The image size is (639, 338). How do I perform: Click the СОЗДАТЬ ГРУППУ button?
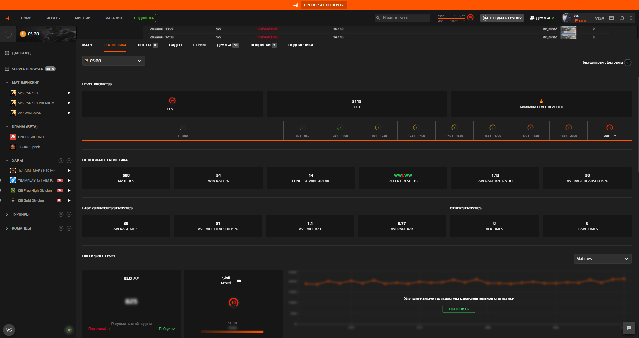[502, 18]
